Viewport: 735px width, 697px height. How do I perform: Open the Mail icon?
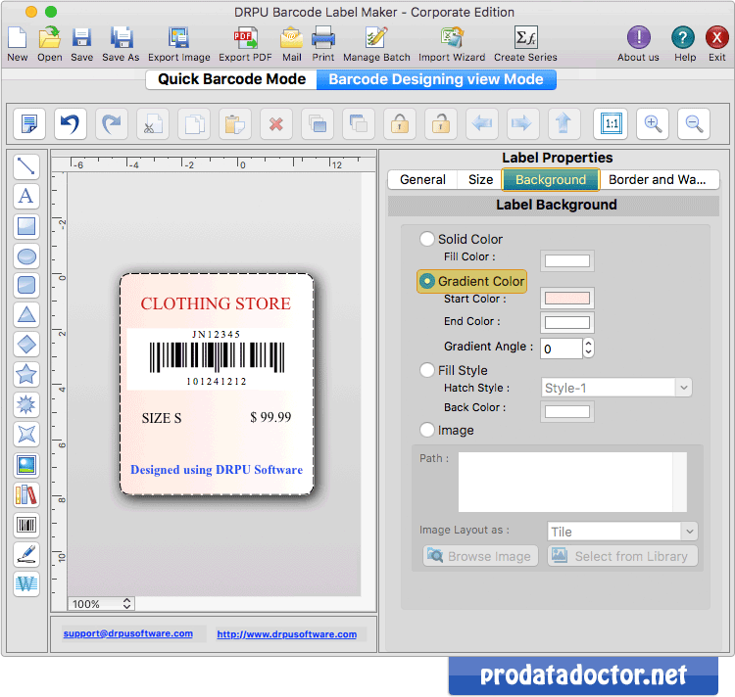(x=292, y=38)
